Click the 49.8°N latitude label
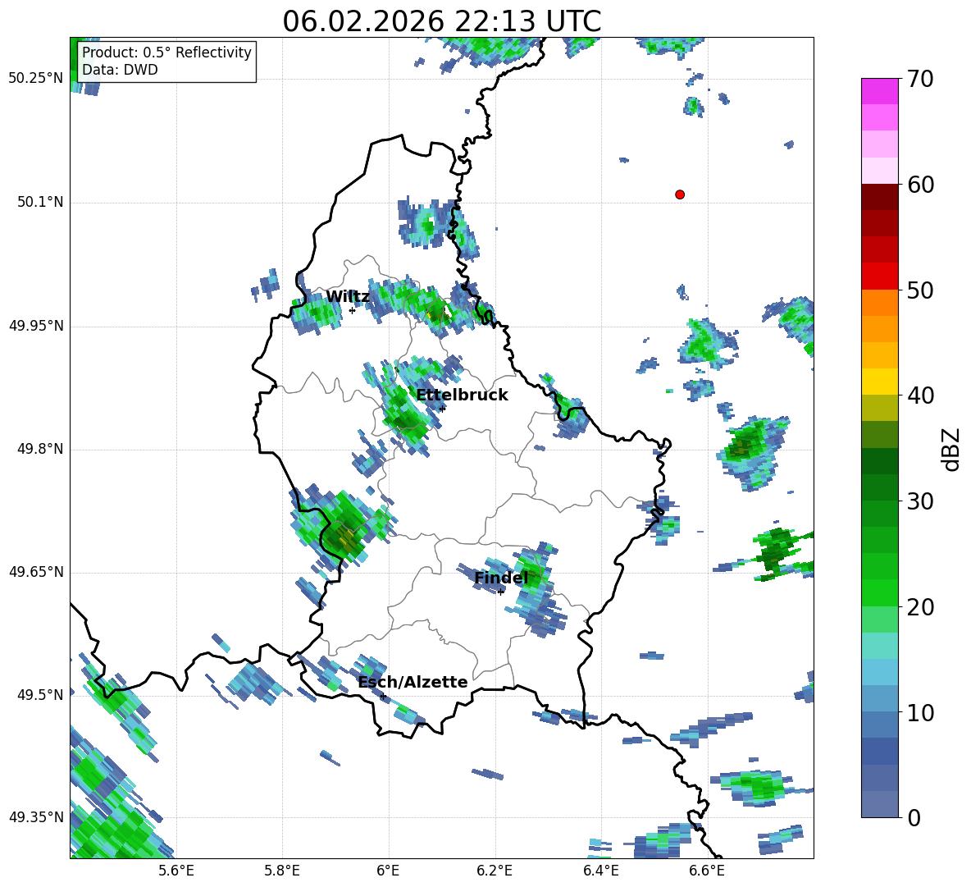The height and width of the screenshot is (887, 971). tap(41, 449)
